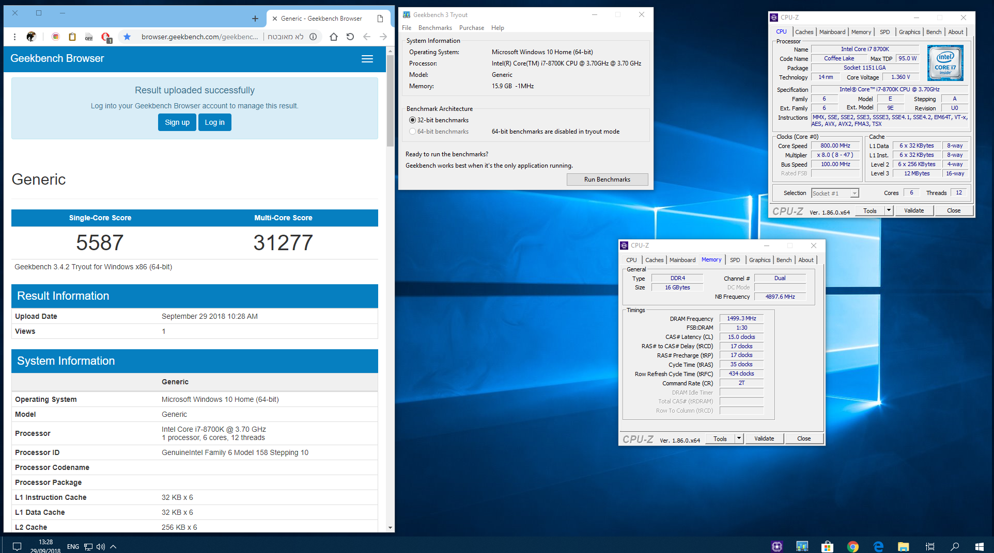Click Run Benchmarks button
The height and width of the screenshot is (553, 994).
tap(607, 180)
